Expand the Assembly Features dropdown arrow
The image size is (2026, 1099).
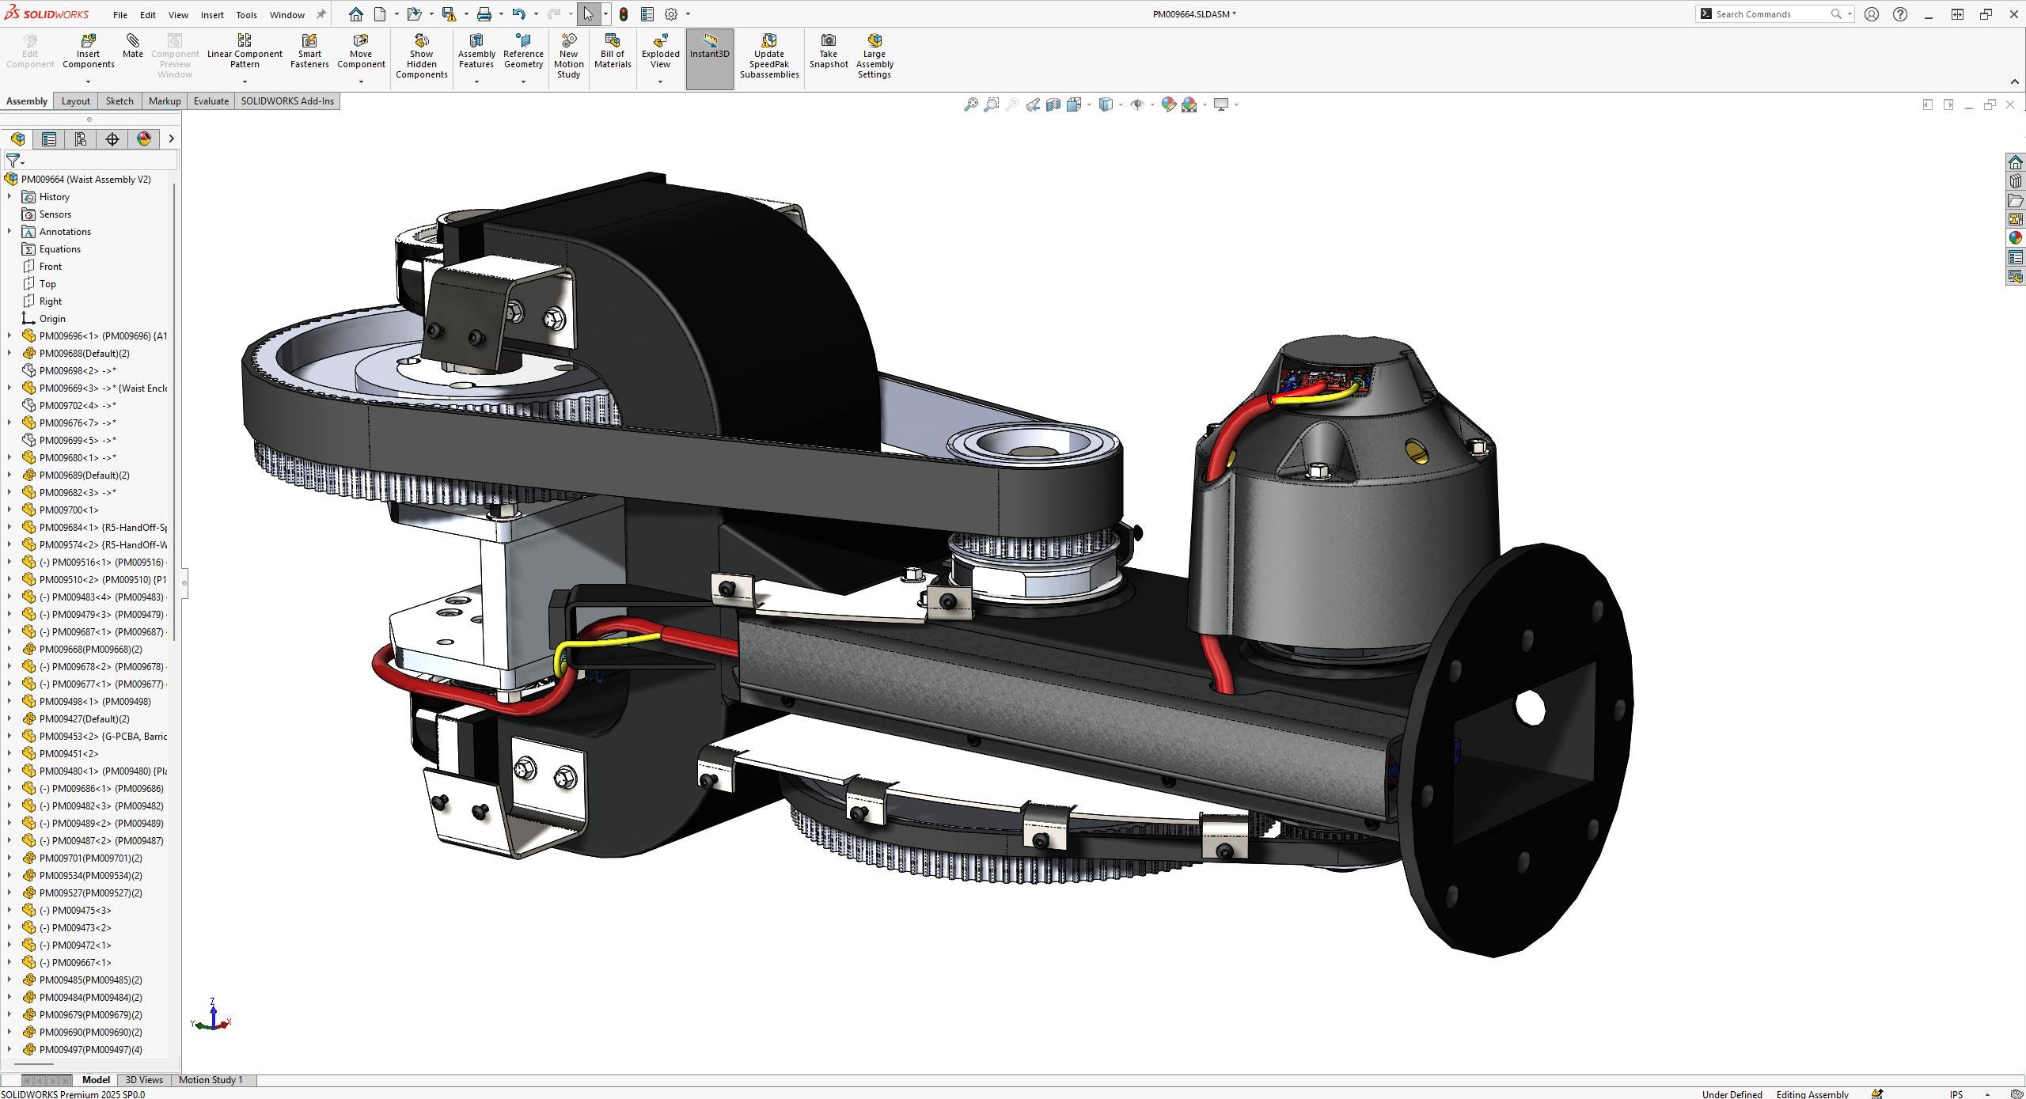476,81
